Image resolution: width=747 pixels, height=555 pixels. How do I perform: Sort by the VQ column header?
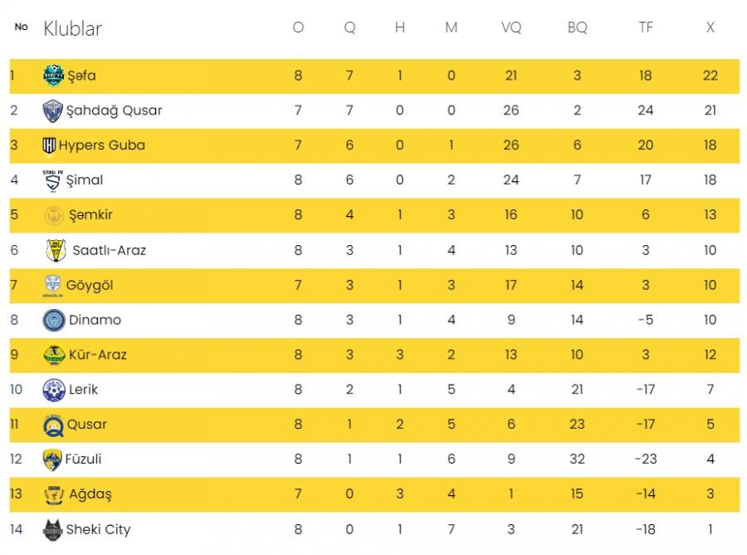tap(511, 27)
